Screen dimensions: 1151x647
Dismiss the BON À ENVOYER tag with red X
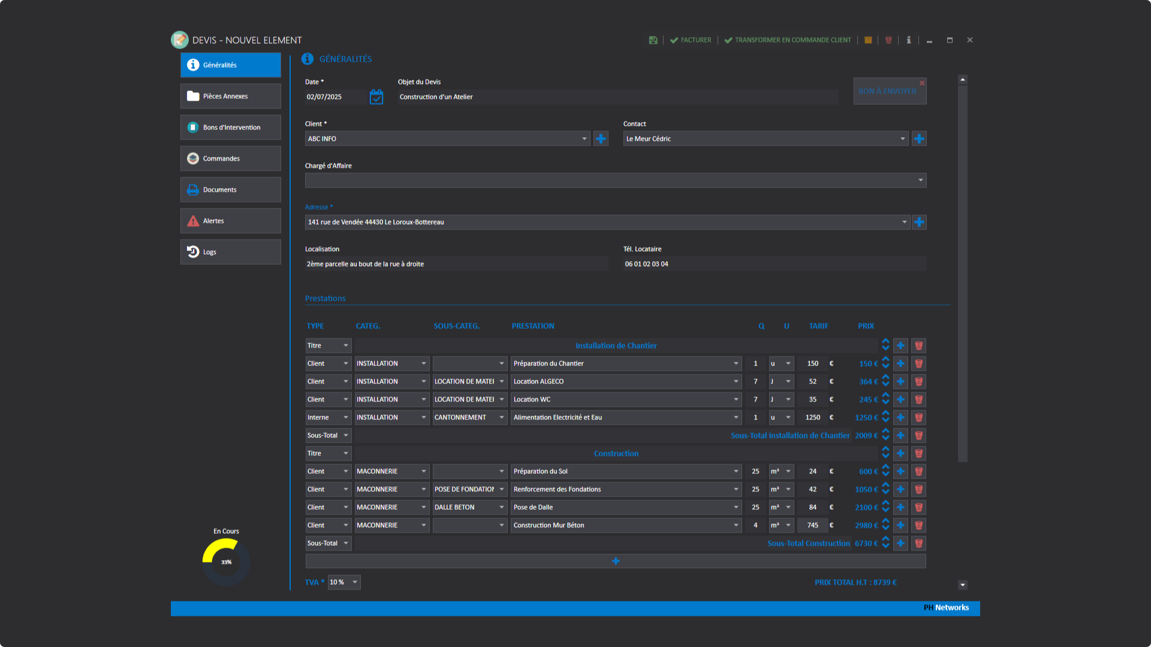(922, 83)
